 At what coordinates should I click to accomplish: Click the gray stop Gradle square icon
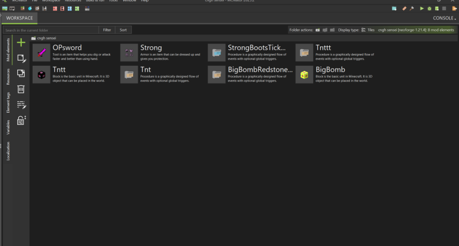pyautogui.click(x=444, y=9)
